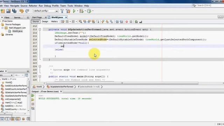
Task: Click the Last Edit editor toolbar icon
Action: pyautogui.click(x=63, y=22)
